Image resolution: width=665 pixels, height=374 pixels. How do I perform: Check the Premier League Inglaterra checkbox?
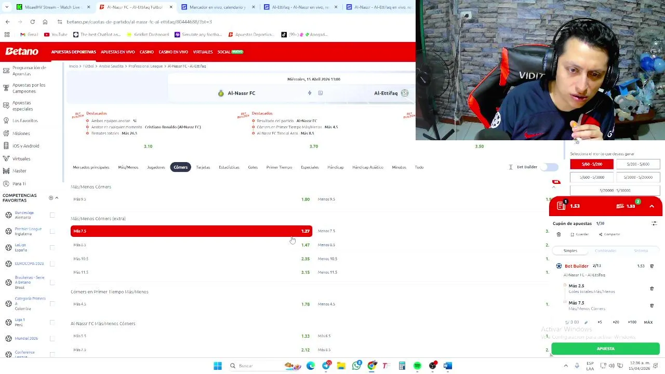(52, 231)
